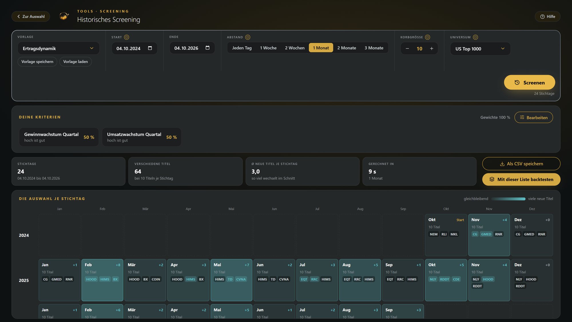This screenshot has height=322, width=572.
Task: Open the Mai 2025 +7 card
Action: (x=231, y=280)
